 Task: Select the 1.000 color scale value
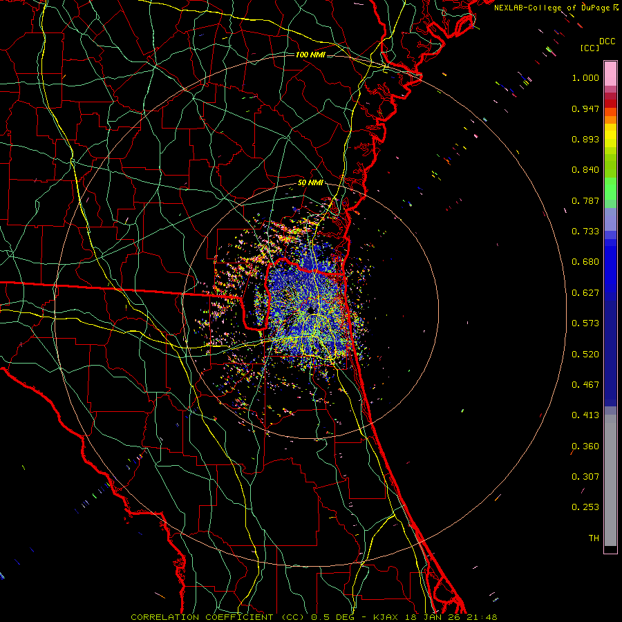click(x=585, y=77)
